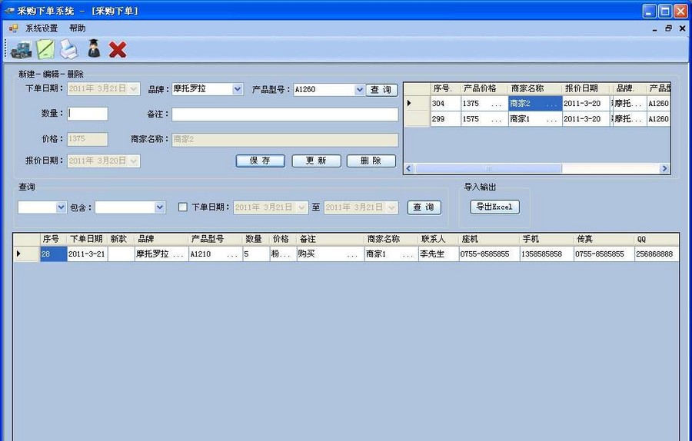Click the 数量 input field
This screenshot has width=692, height=441.
pyautogui.click(x=88, y=114)
